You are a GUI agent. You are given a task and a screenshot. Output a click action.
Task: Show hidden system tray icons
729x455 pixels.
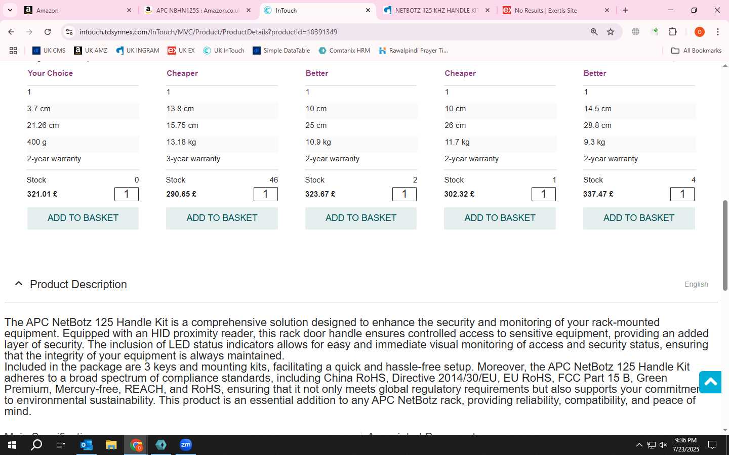[639, 445]
